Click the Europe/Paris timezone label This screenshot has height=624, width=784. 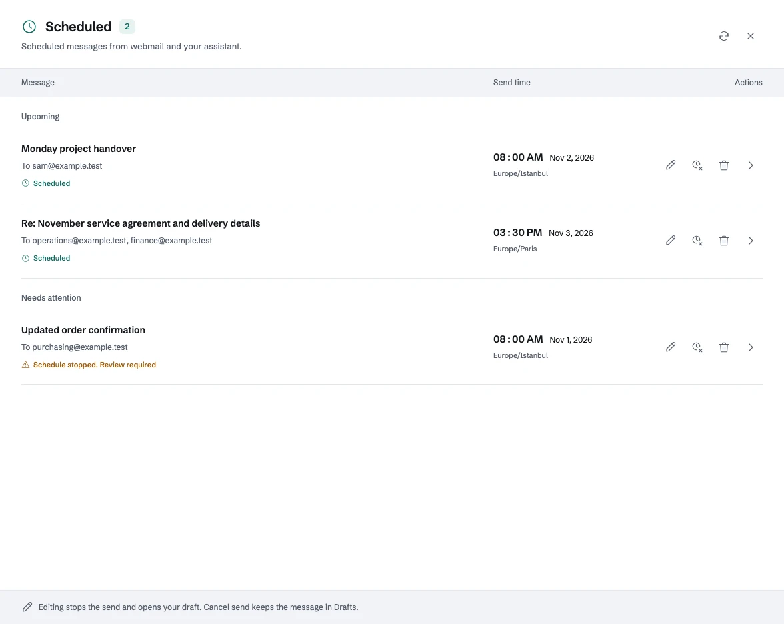[515, 249]
